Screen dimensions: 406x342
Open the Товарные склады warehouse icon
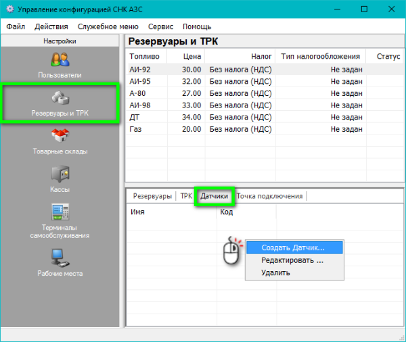(x=60, y=135)
